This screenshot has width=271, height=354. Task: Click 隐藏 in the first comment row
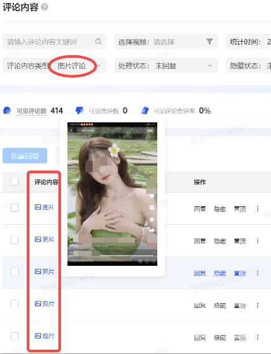point(220,209)
